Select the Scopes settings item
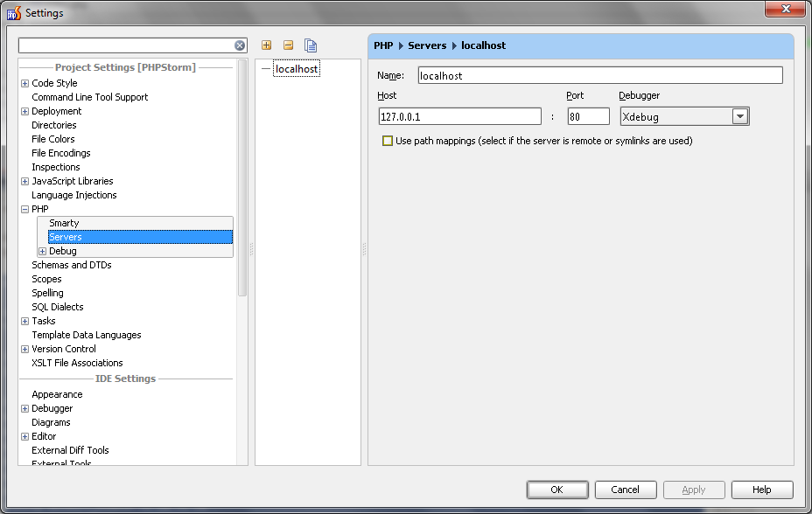Screen dimensions: 812x514 tap(46, 279)
